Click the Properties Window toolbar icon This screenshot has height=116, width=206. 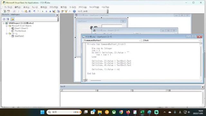[x=62, y=11]
